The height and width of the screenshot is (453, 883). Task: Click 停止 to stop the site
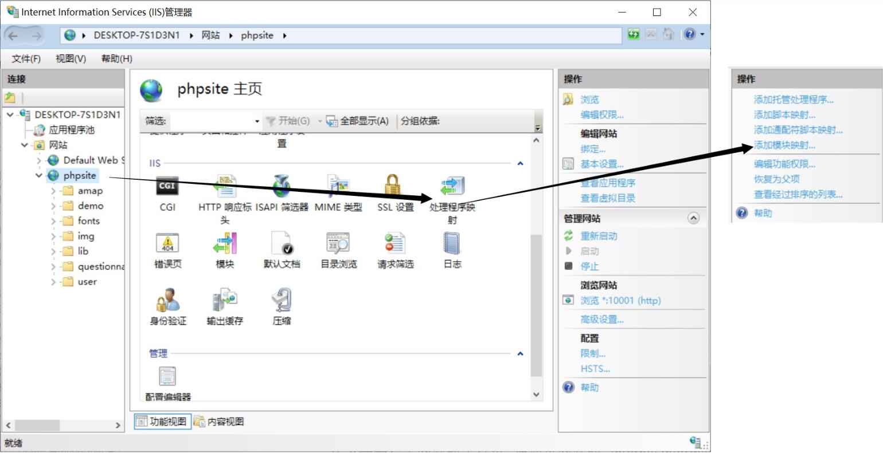pyautogui.click(x=589, y=266)
